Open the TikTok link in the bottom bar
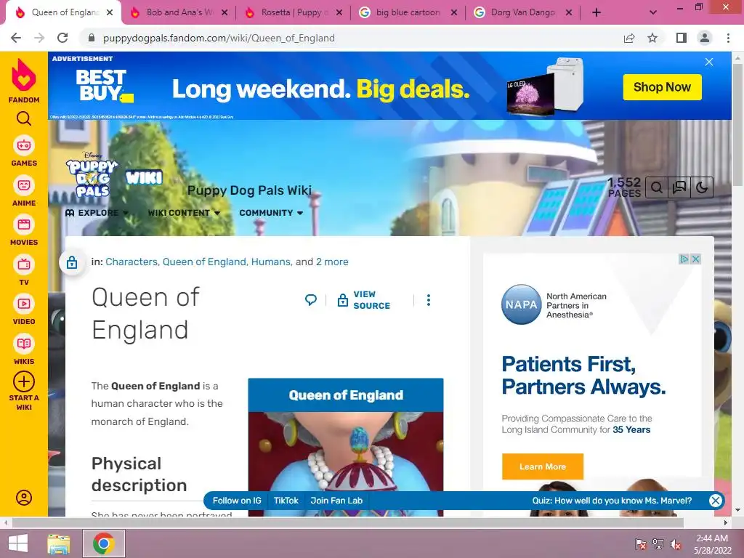 coord(286,501)
